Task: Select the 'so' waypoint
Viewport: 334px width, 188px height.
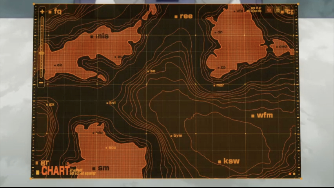Action: point(151,71)
